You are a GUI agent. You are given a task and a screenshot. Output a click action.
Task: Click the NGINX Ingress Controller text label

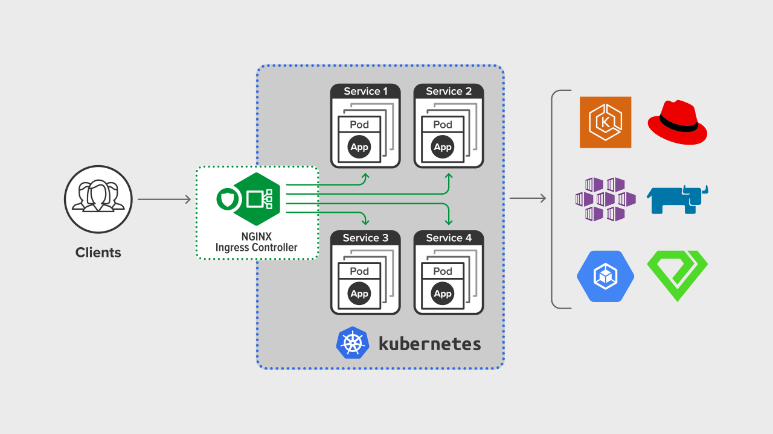point(257,242)
